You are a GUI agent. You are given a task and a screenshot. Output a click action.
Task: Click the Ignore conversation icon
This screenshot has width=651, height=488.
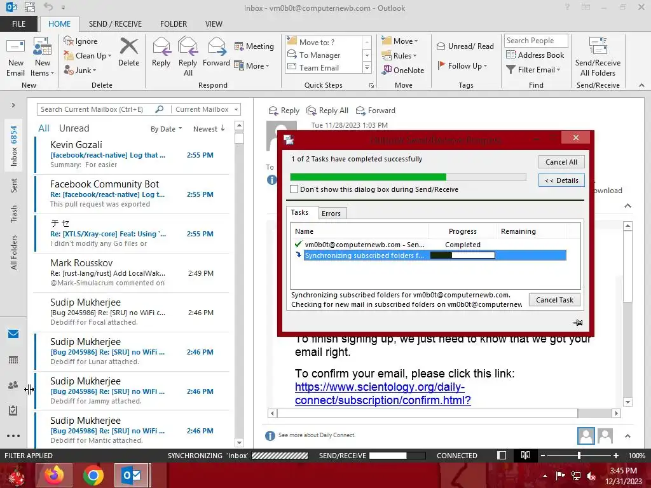[x=81, y=41]
